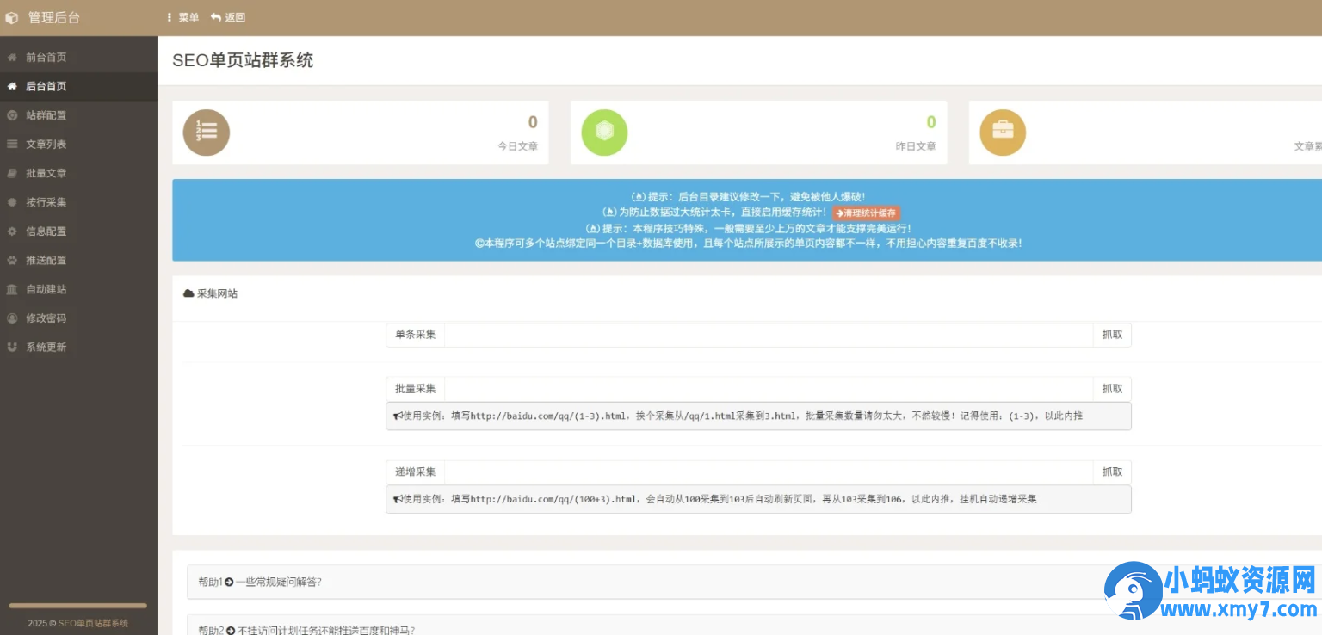The width and height of the screenshot is (1322, 635).
Task: Click the 清理统计缓存 button
Action: coord(866,213)
